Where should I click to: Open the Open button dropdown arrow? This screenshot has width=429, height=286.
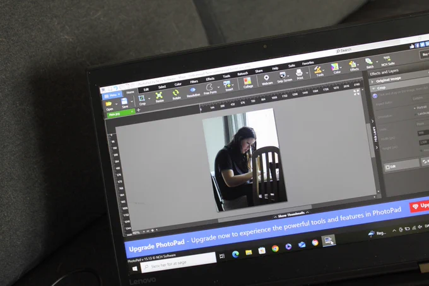tap(116, 104)
